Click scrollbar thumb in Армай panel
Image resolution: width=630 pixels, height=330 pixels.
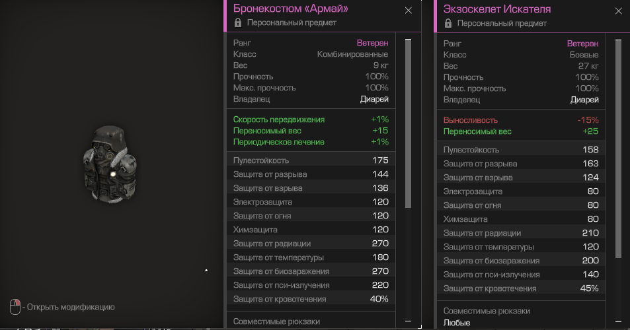[x=408, y=125]
